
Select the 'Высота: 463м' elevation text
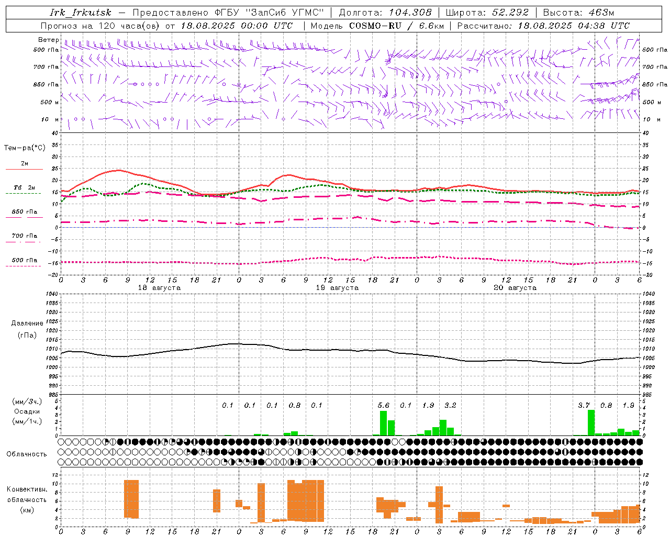click(x=578, y=13)
